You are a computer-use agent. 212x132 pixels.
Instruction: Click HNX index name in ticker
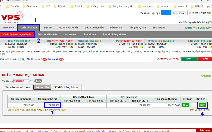pyautogui.click(x=11, y=41)
